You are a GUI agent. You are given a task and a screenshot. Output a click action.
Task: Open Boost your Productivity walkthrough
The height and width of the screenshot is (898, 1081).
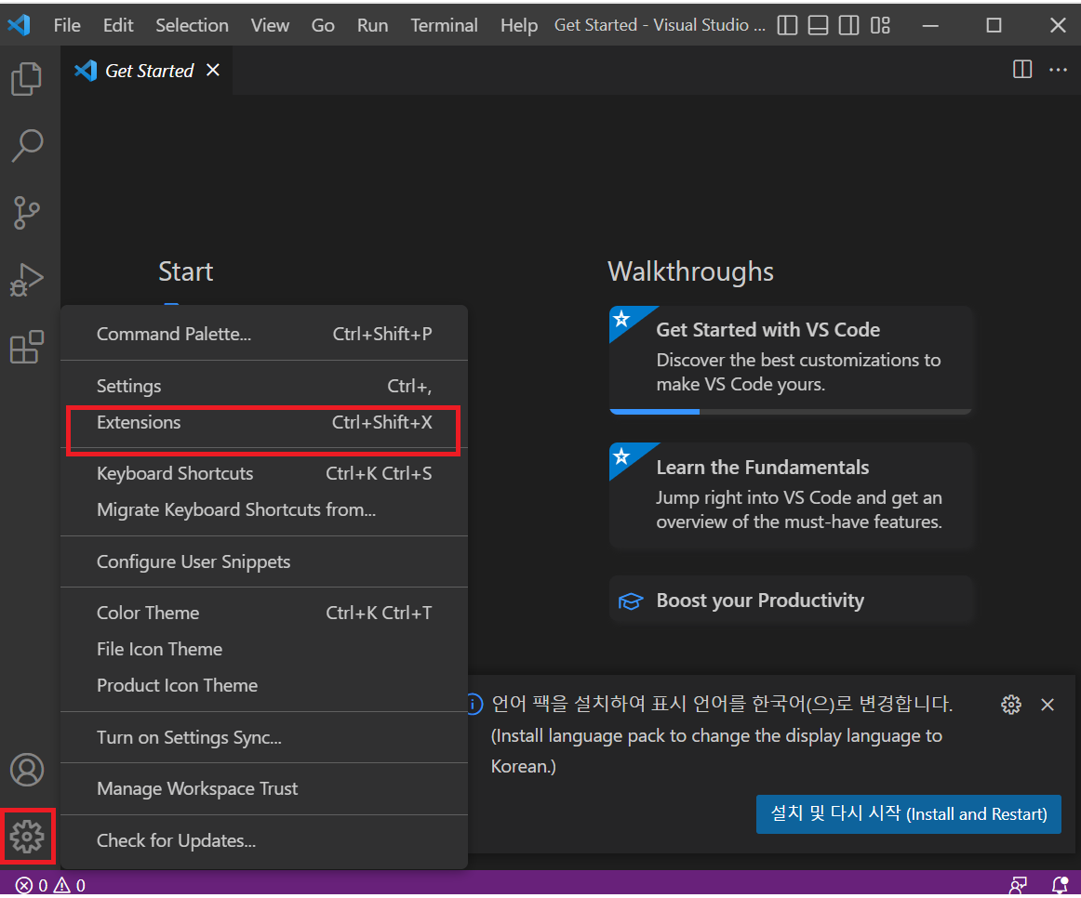[791, 601]
